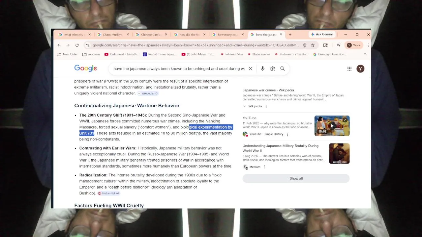
Task: Open the 'Work' profile menu
Action: click(x=354, y=45)
